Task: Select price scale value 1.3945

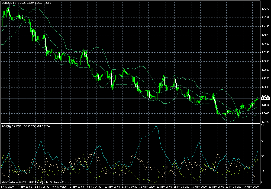Action: tap(266, 52)
